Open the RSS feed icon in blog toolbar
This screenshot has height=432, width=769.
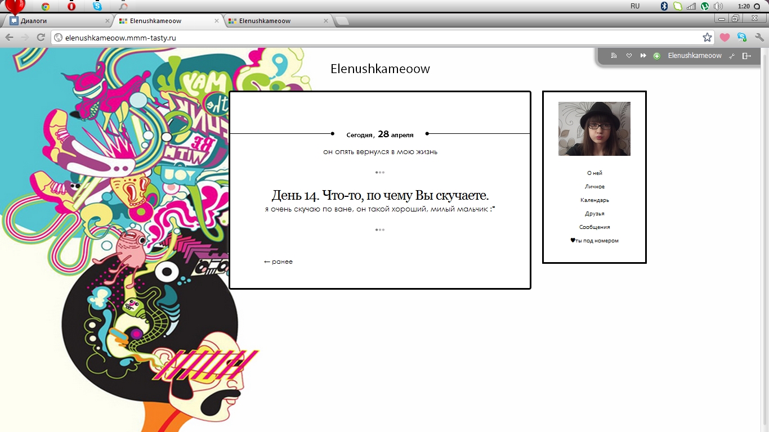click(x=614, y=56)
